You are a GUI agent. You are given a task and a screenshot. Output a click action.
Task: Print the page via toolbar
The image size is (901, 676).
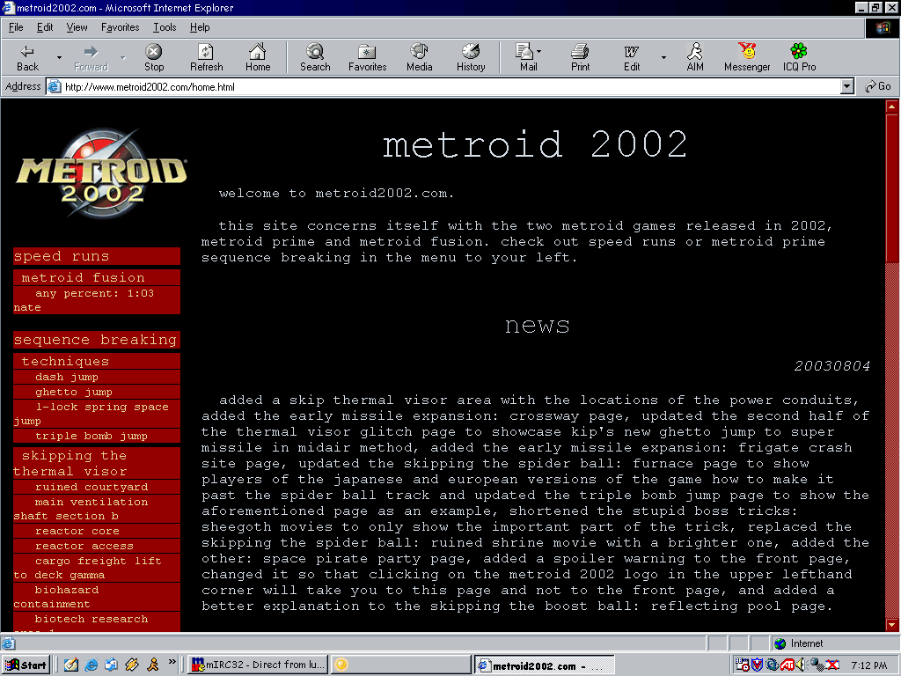click(x=580, y=57)
